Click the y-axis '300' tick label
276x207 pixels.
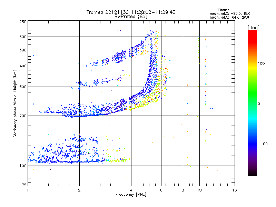point(23,87)
